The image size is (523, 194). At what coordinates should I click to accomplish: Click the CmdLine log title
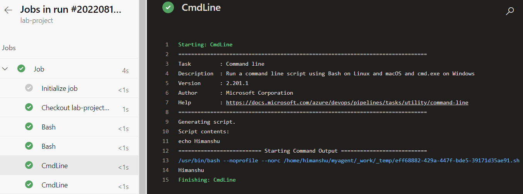[x=201, y=7]
